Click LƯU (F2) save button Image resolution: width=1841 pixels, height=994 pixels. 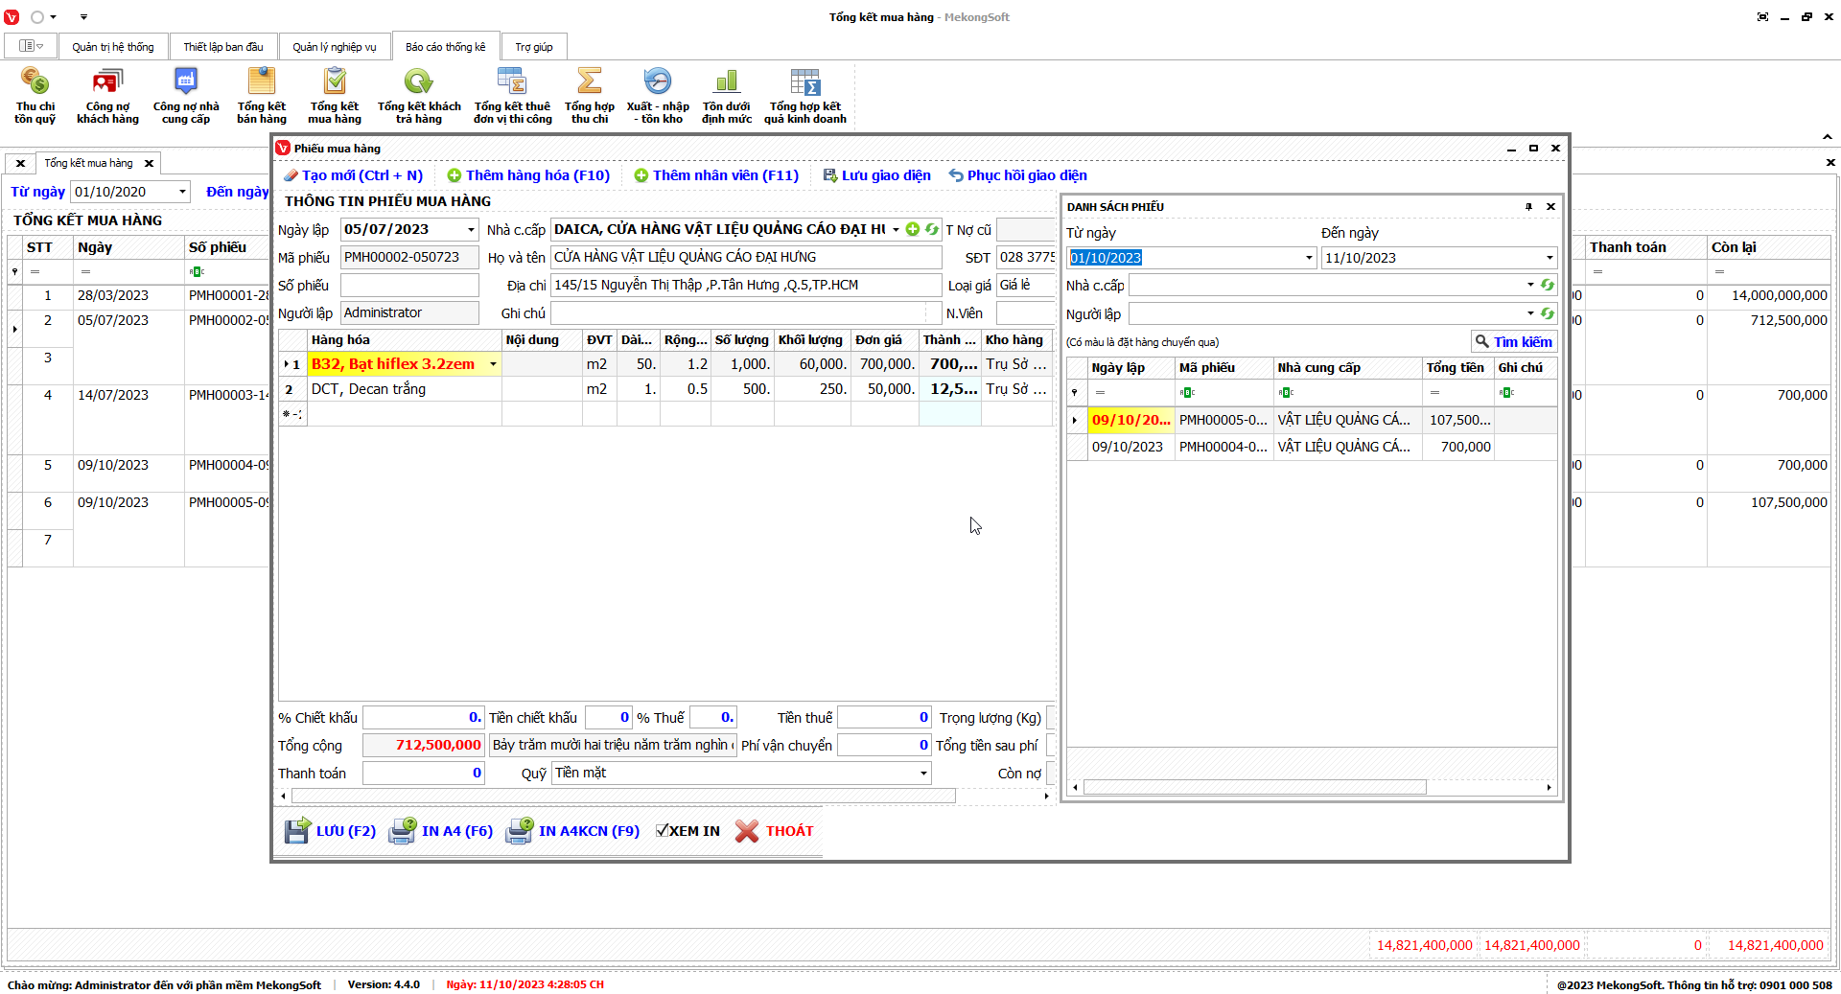330,831
